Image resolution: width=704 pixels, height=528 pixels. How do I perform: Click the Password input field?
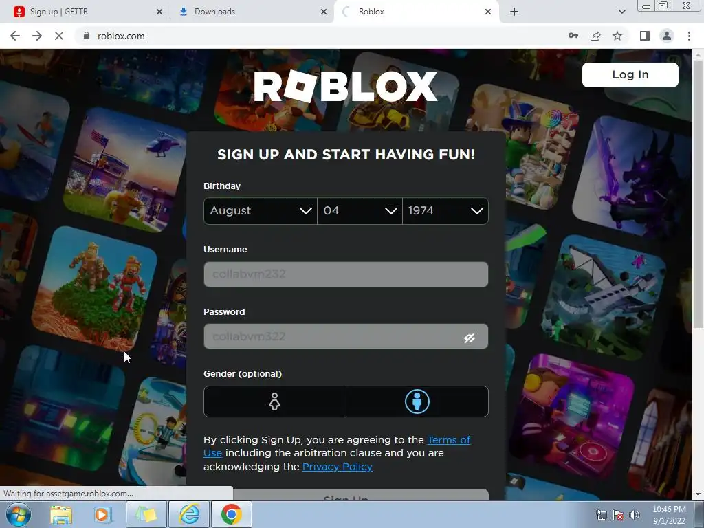346,336
